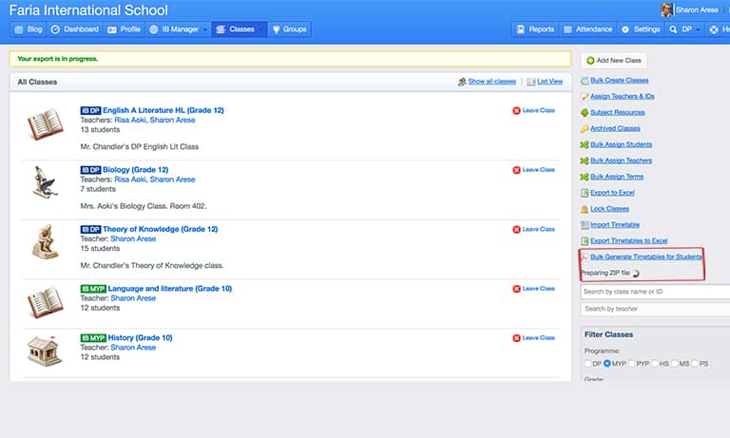
Task: Open the Reports tab
Action: 535,29
